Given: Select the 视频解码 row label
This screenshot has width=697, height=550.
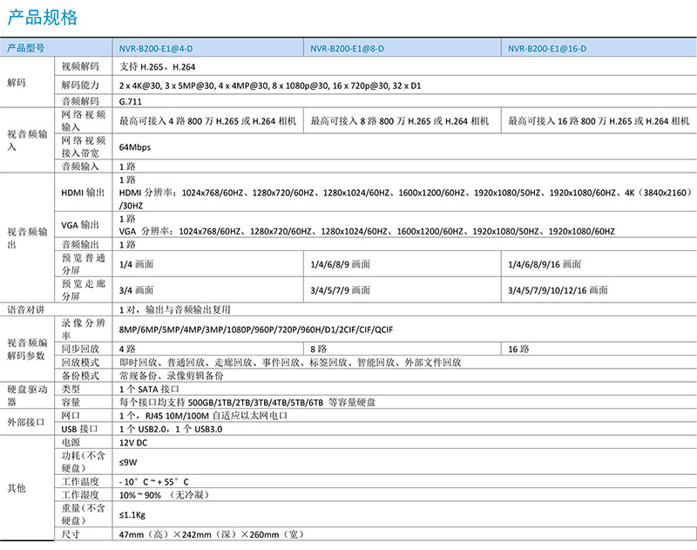Looking at the screenshot, I should (x=80, y=66).
